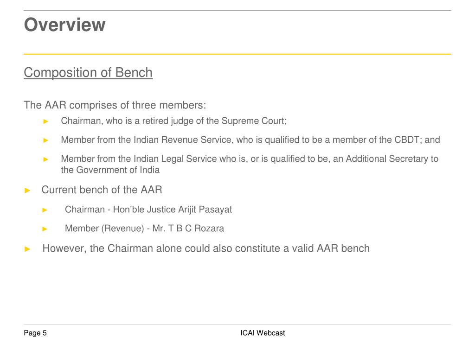
Task: Click the arrow bullet beside Indian Revenue Service member
Action: (46, 140)
